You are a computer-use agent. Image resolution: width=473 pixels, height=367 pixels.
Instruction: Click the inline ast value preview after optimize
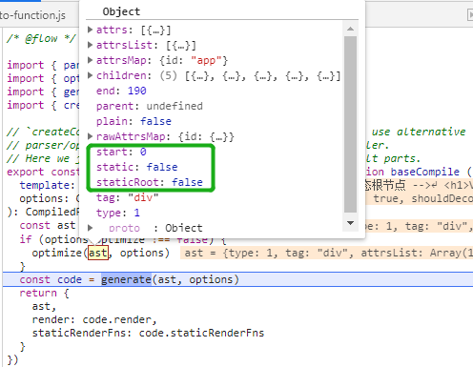pos(326,253)
